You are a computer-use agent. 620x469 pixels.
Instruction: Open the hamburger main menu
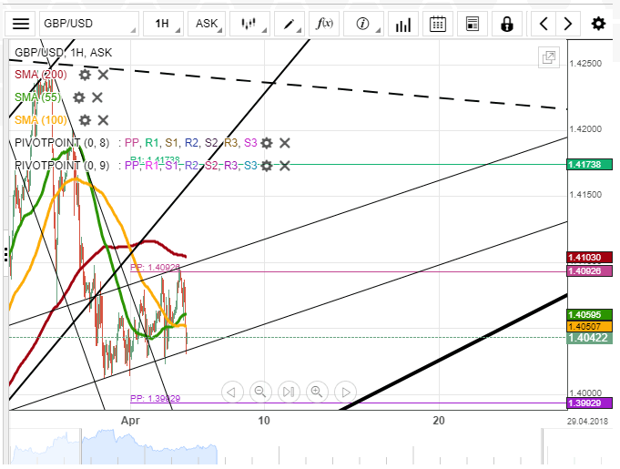click(21, 24)
